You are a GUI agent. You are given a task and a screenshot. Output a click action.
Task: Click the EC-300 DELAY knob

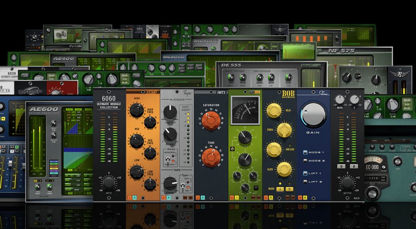tap(373, 193)
